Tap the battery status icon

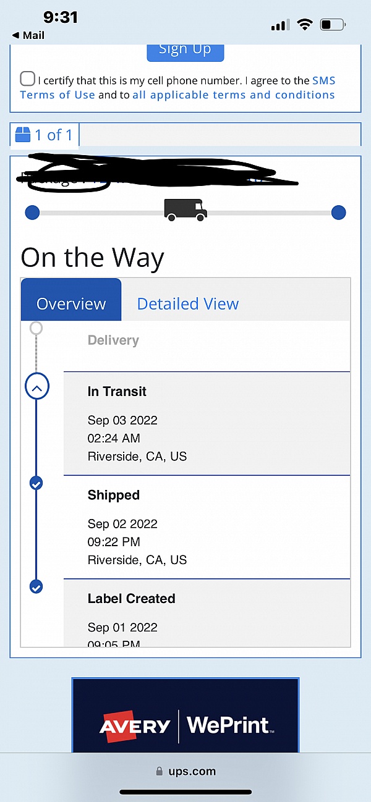point(332,25)
